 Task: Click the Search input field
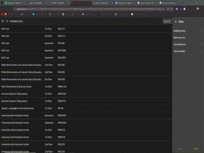167,21
